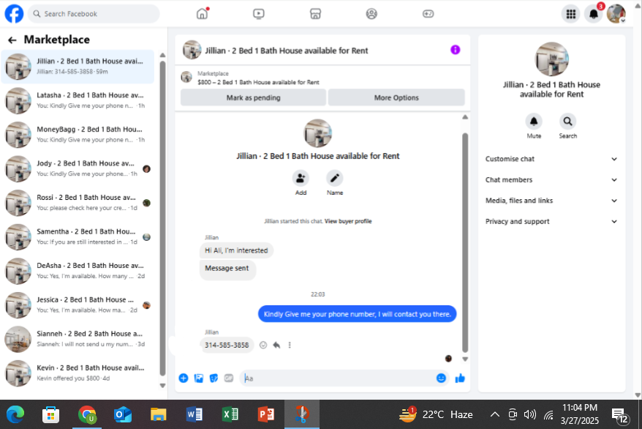Edit the chat name with pencil icon
Image resolution: width=642 pixels, height=429 pixels.
[334, 178]
